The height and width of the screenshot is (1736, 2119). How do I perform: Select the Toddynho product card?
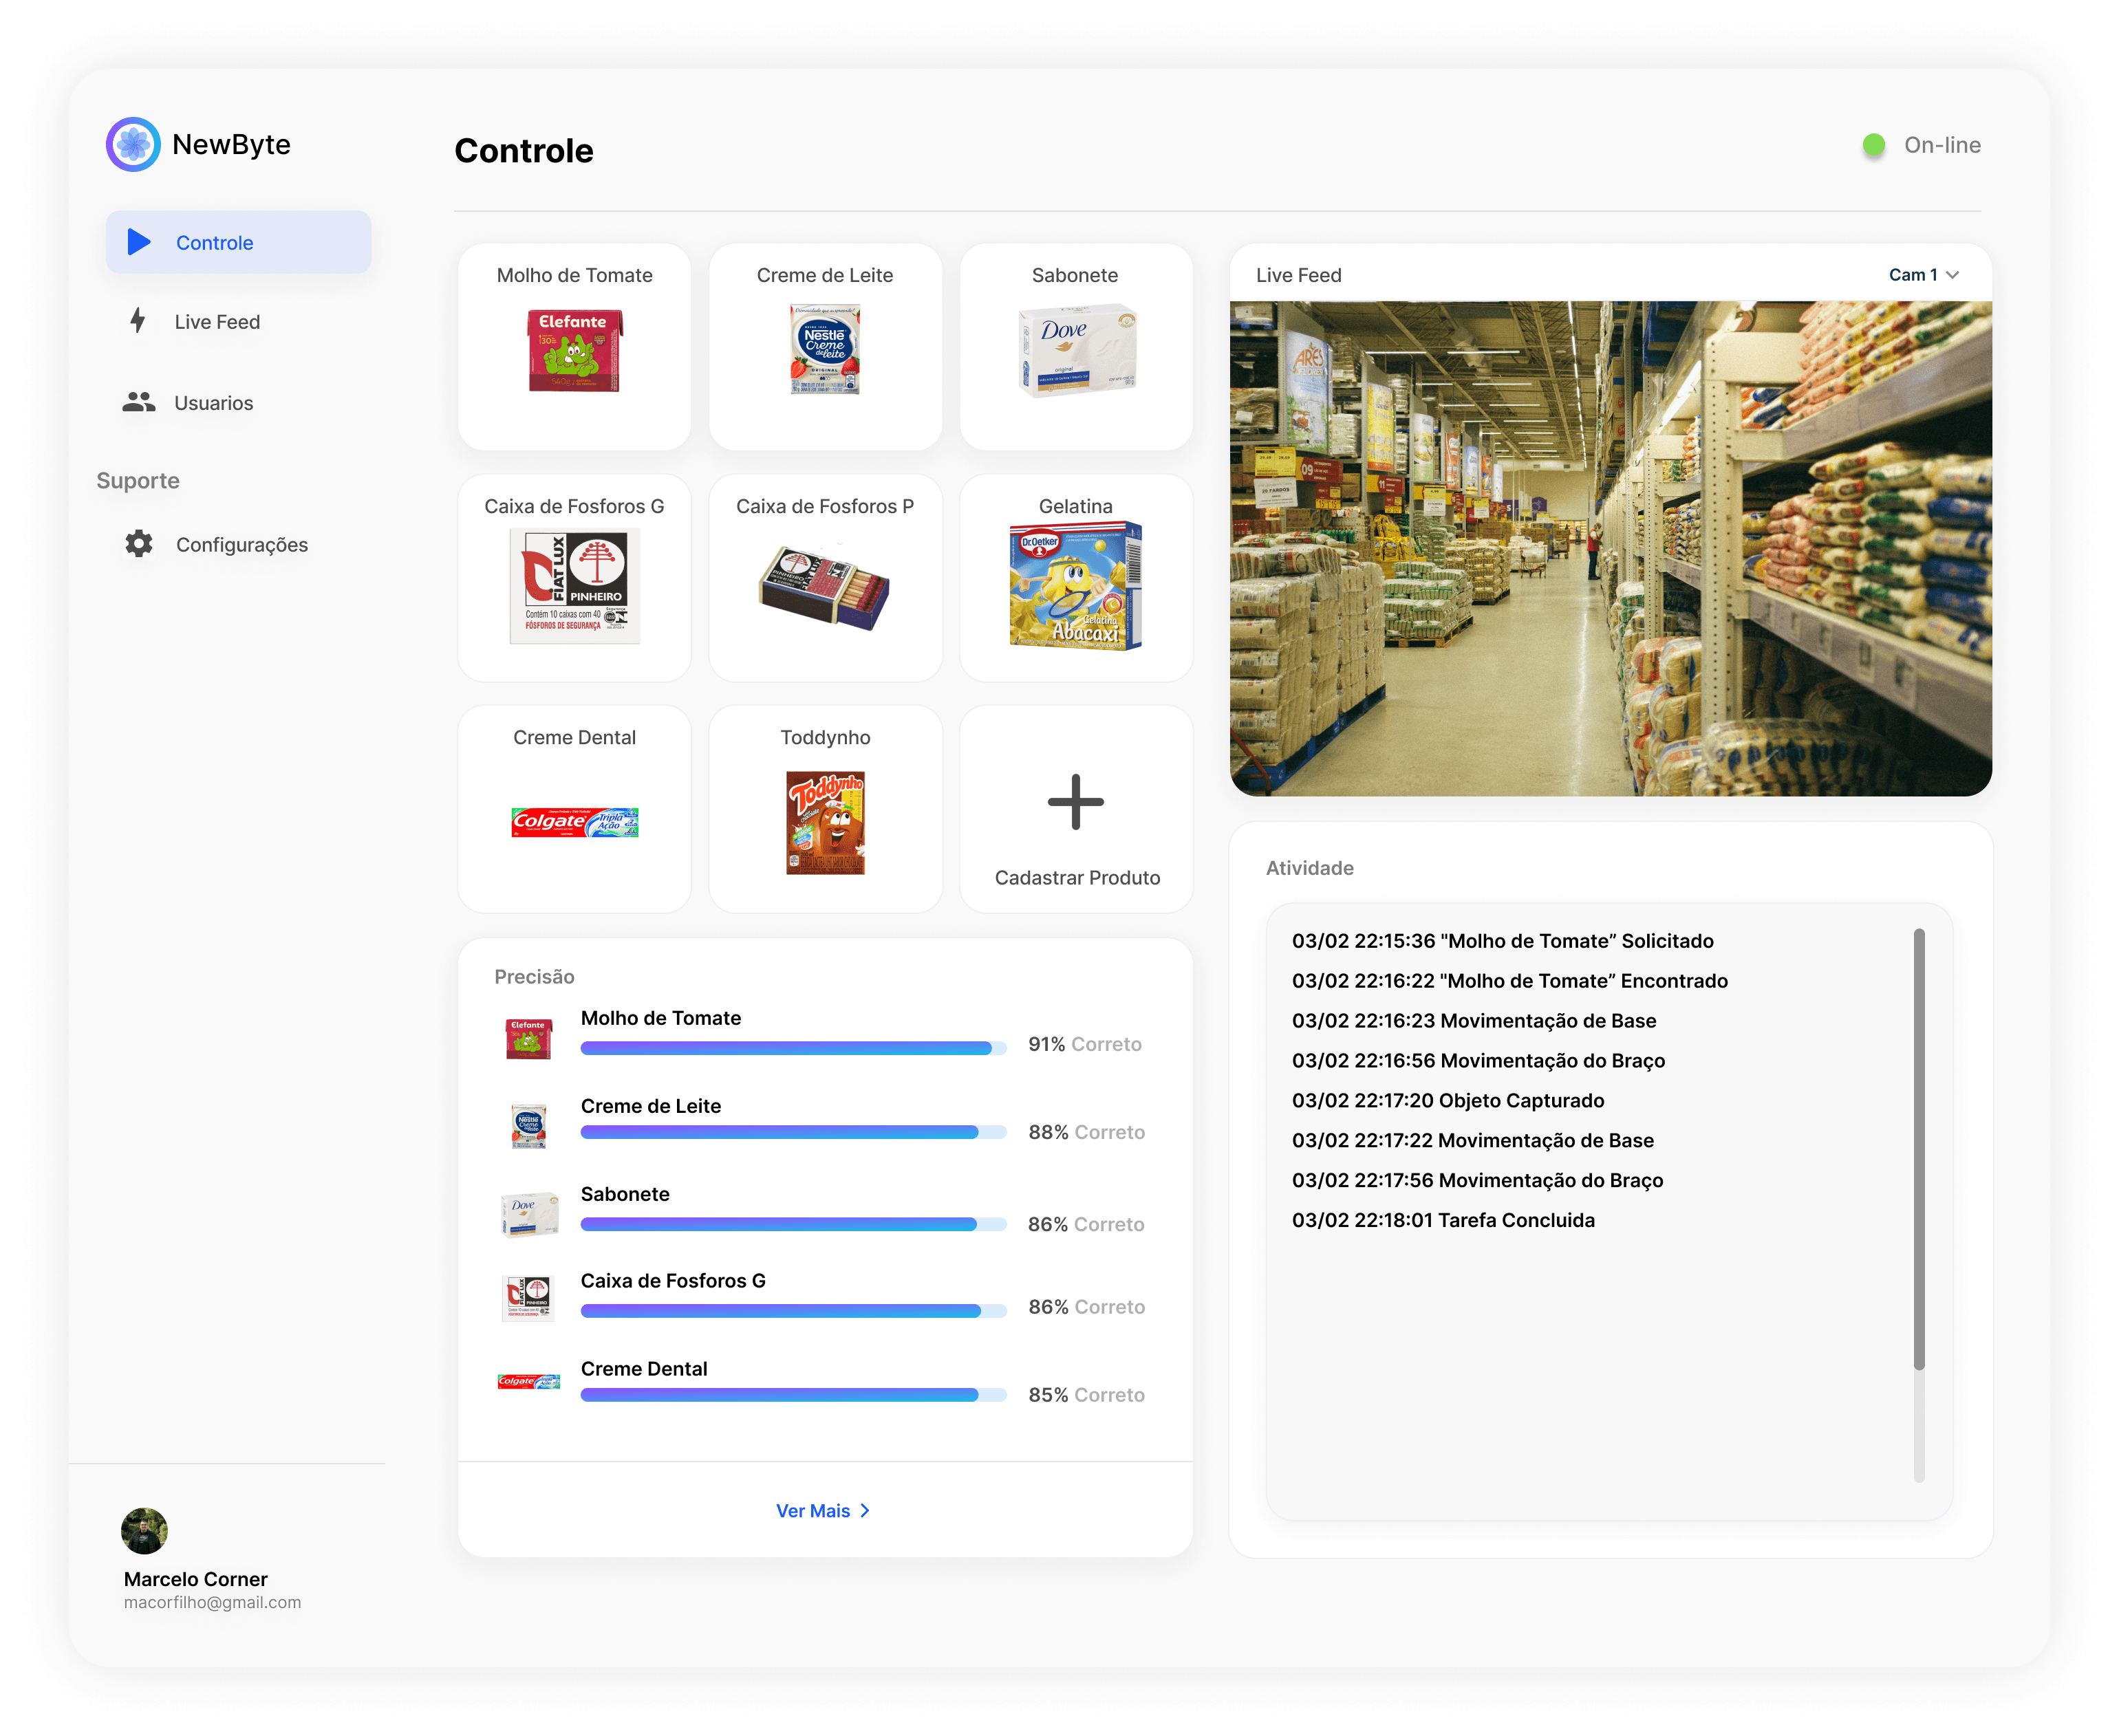[x=825, y=809]
